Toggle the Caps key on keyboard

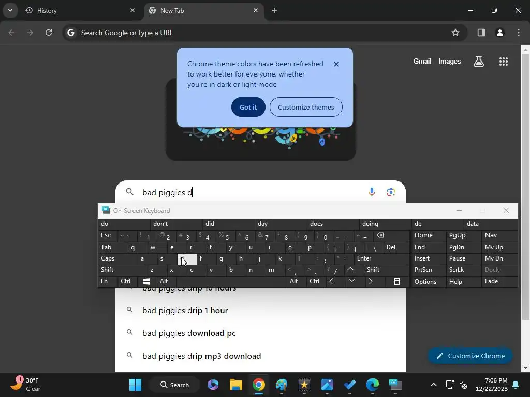(x=117, y=258)
